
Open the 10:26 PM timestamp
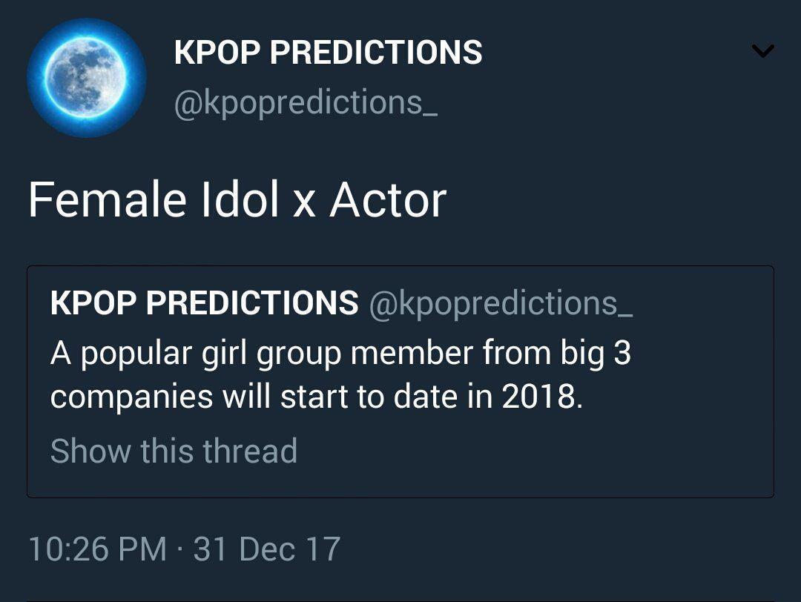(x=98, y=549)
